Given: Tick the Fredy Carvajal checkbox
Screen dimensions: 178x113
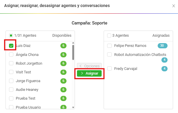Looking at the screenshot, I should point(109,68).
